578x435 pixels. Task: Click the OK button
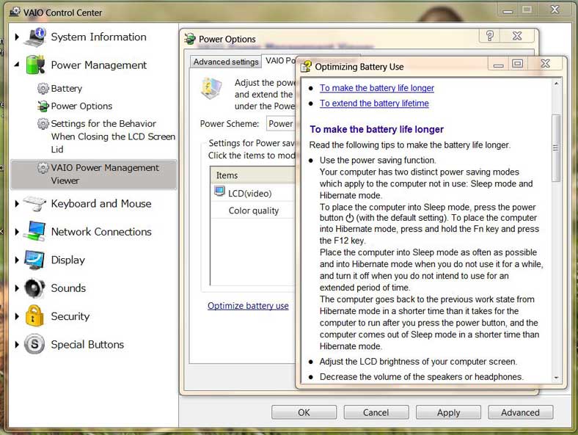click(x=304, y=412)
